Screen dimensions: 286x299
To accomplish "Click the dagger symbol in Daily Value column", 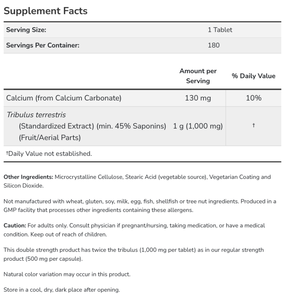I will click(x=253, y=126).
